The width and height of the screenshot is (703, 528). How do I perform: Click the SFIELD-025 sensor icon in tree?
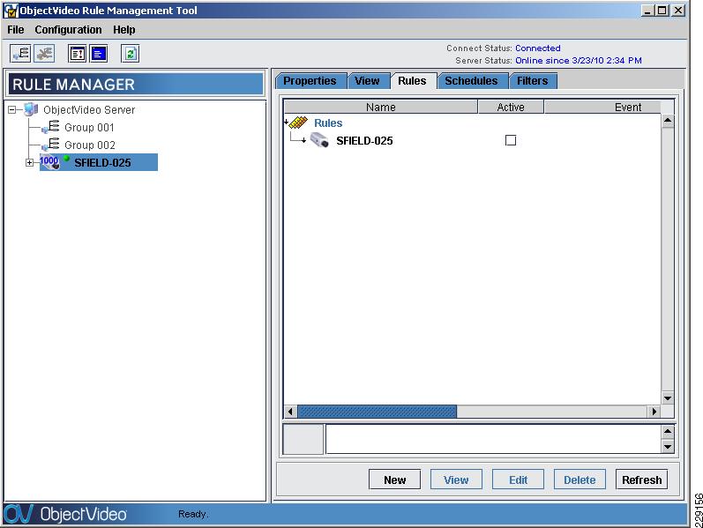click(x=49, y=162)
